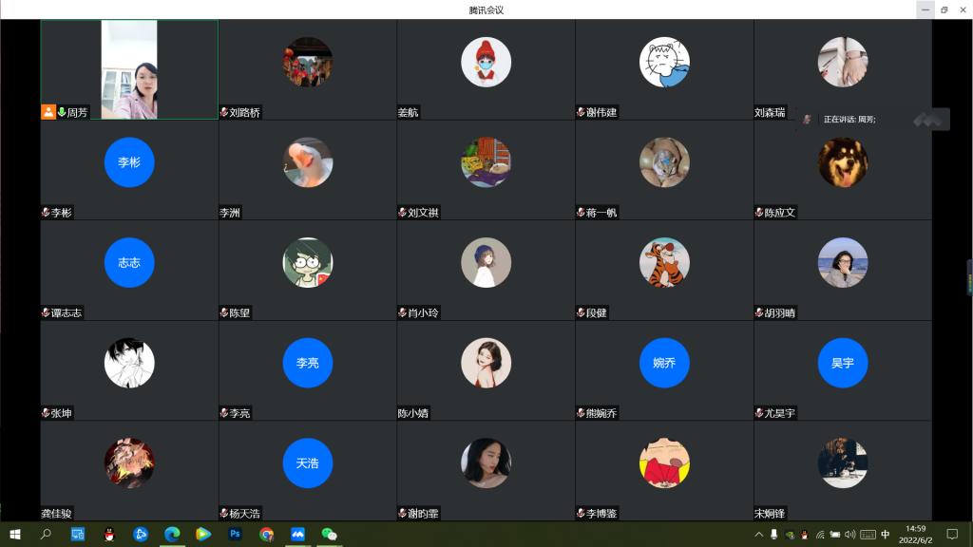Click the speaking indicator showing 正在讲话: 周芳
Viewport: 973px width, 547px height.
(x=849, y=120)
